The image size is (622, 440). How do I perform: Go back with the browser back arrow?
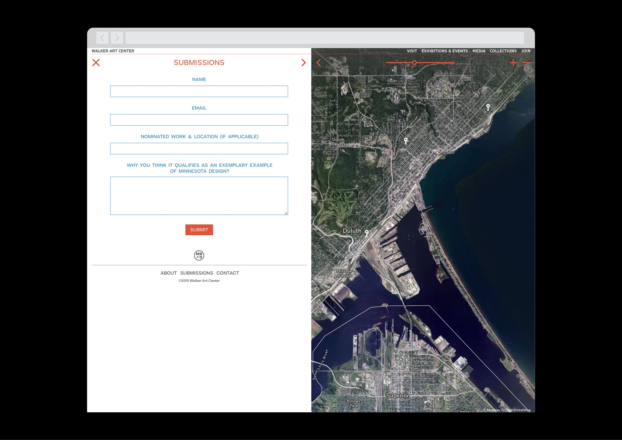click(x=102, y=38)
